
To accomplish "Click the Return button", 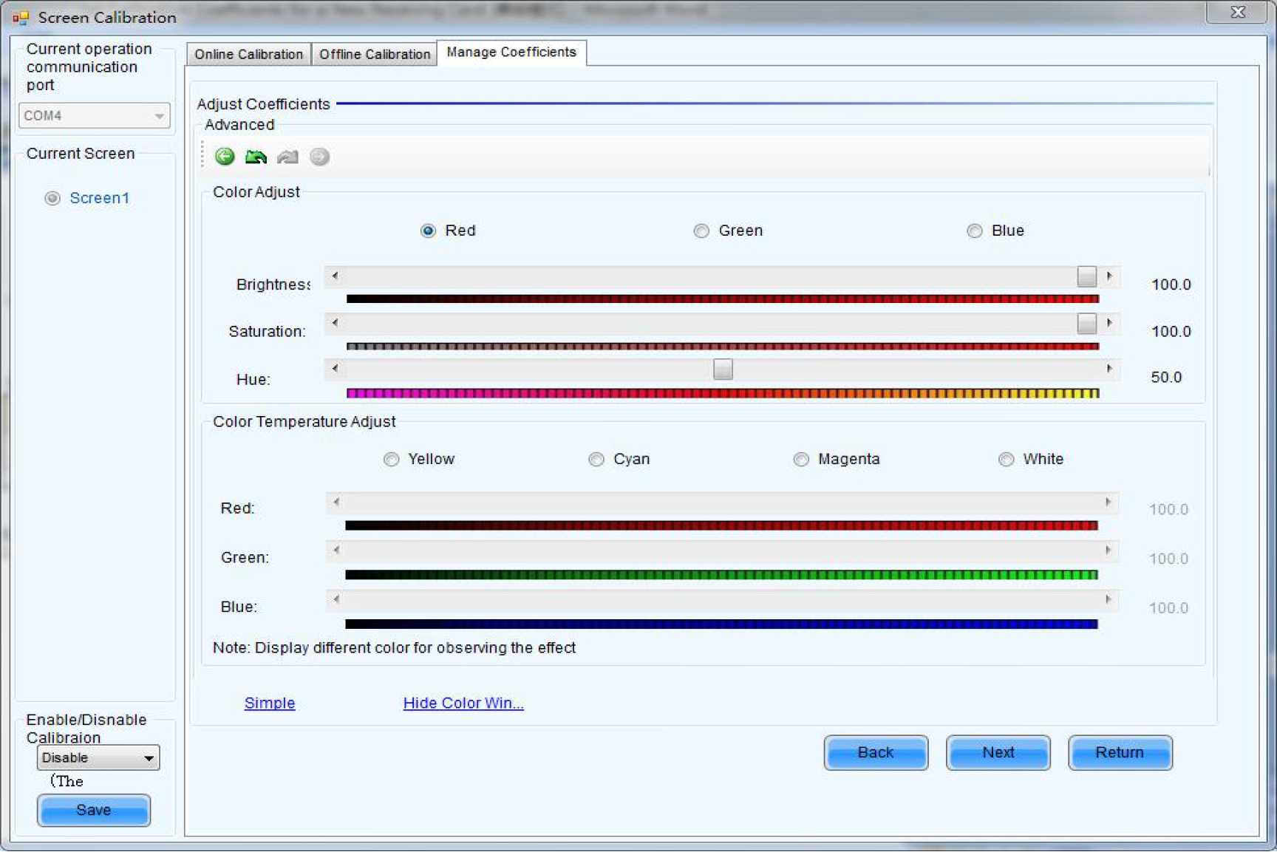I will tap(1120, 752).
